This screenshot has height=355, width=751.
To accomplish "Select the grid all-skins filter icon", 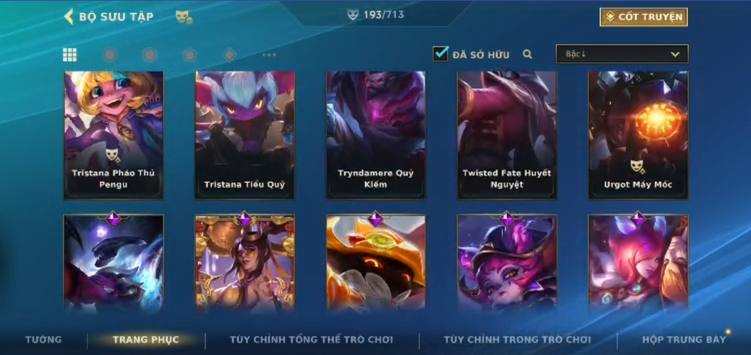I will [69, 55].
